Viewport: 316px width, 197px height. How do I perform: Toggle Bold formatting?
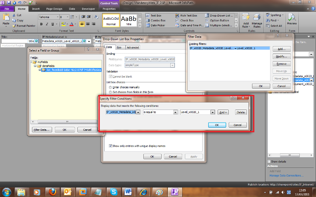tap(41, 24)
